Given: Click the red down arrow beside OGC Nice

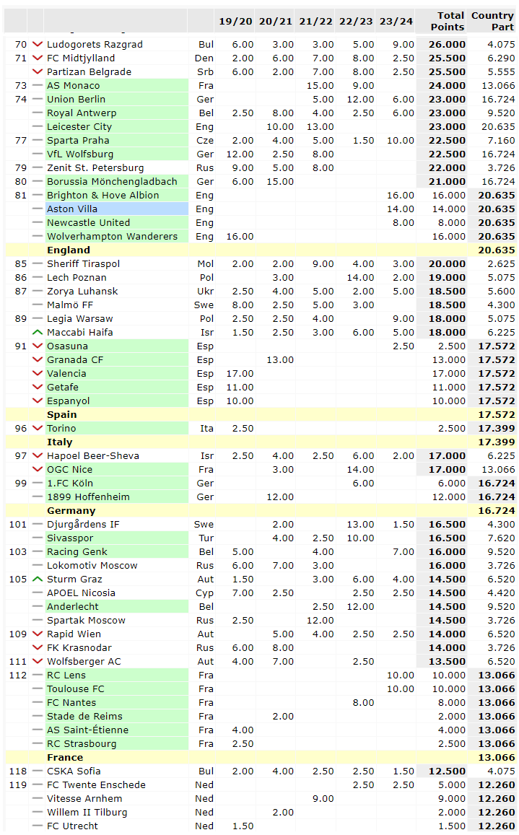Looking at the screenshot, I should (38, 469).
